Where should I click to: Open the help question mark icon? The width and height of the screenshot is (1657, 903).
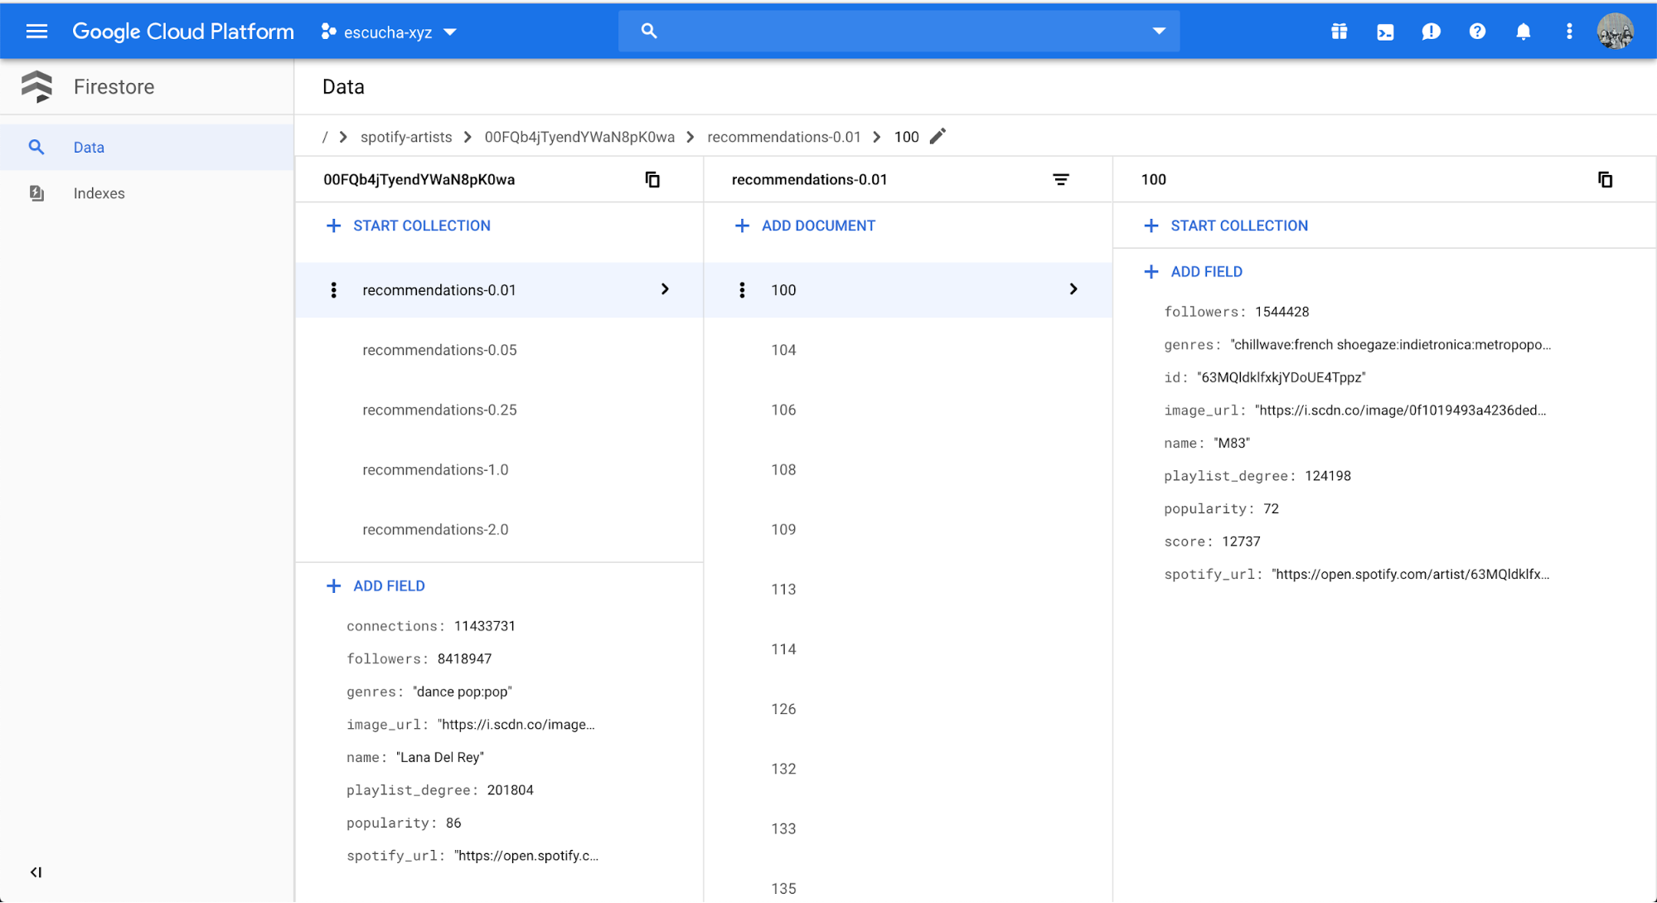pyautogui.click(x=1477, y=32)
